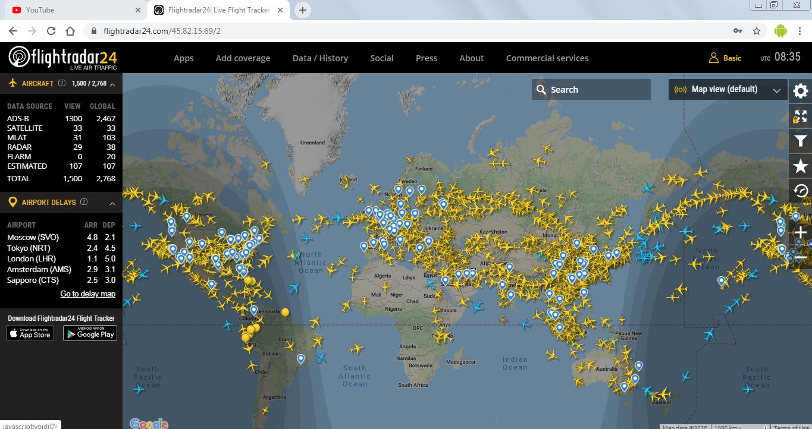The width and height of the screenshot is (812, 429).
Task: Zoom out the map with minus
Action: click(801, 257)
